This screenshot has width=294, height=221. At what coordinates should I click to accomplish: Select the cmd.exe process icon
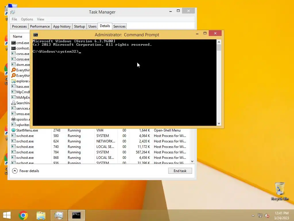coord(13,43)
